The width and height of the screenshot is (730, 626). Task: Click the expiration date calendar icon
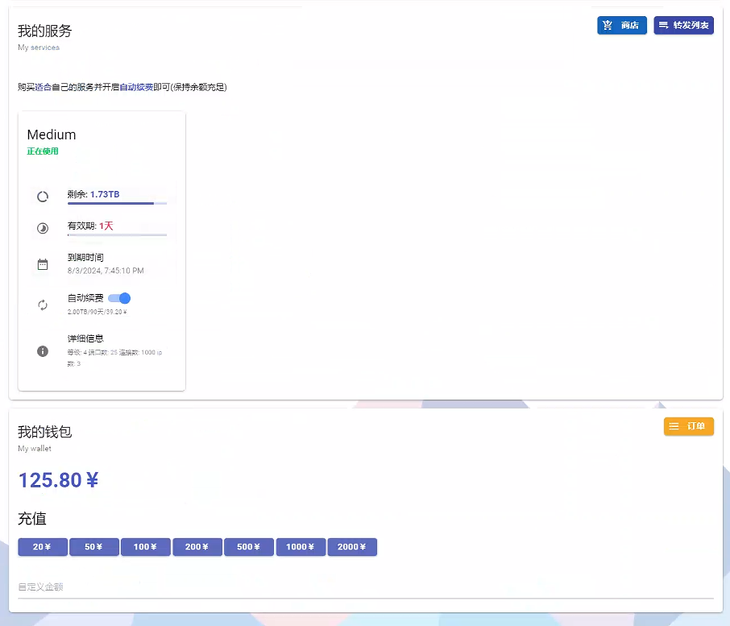(43, 264)
